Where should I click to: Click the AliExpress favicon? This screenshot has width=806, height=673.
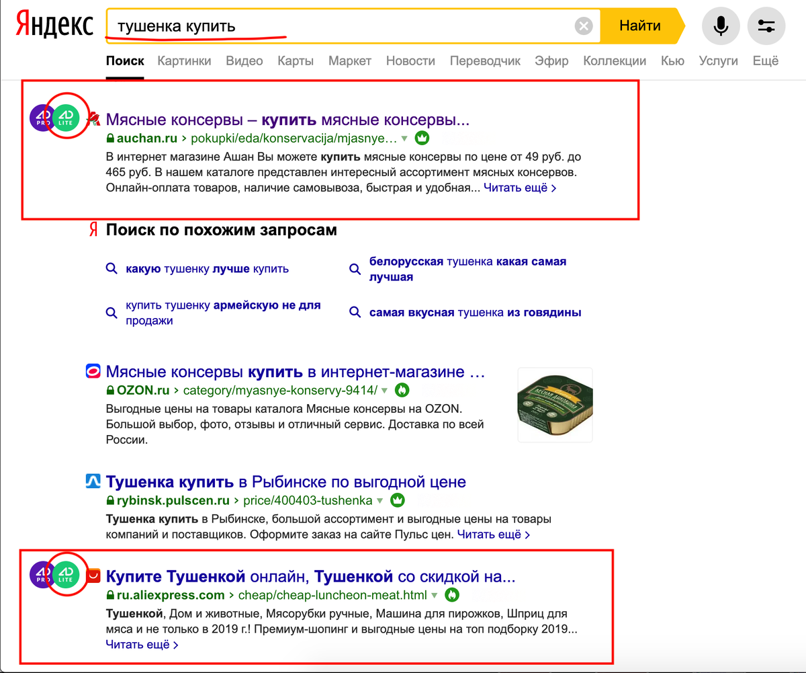[93, 576]
